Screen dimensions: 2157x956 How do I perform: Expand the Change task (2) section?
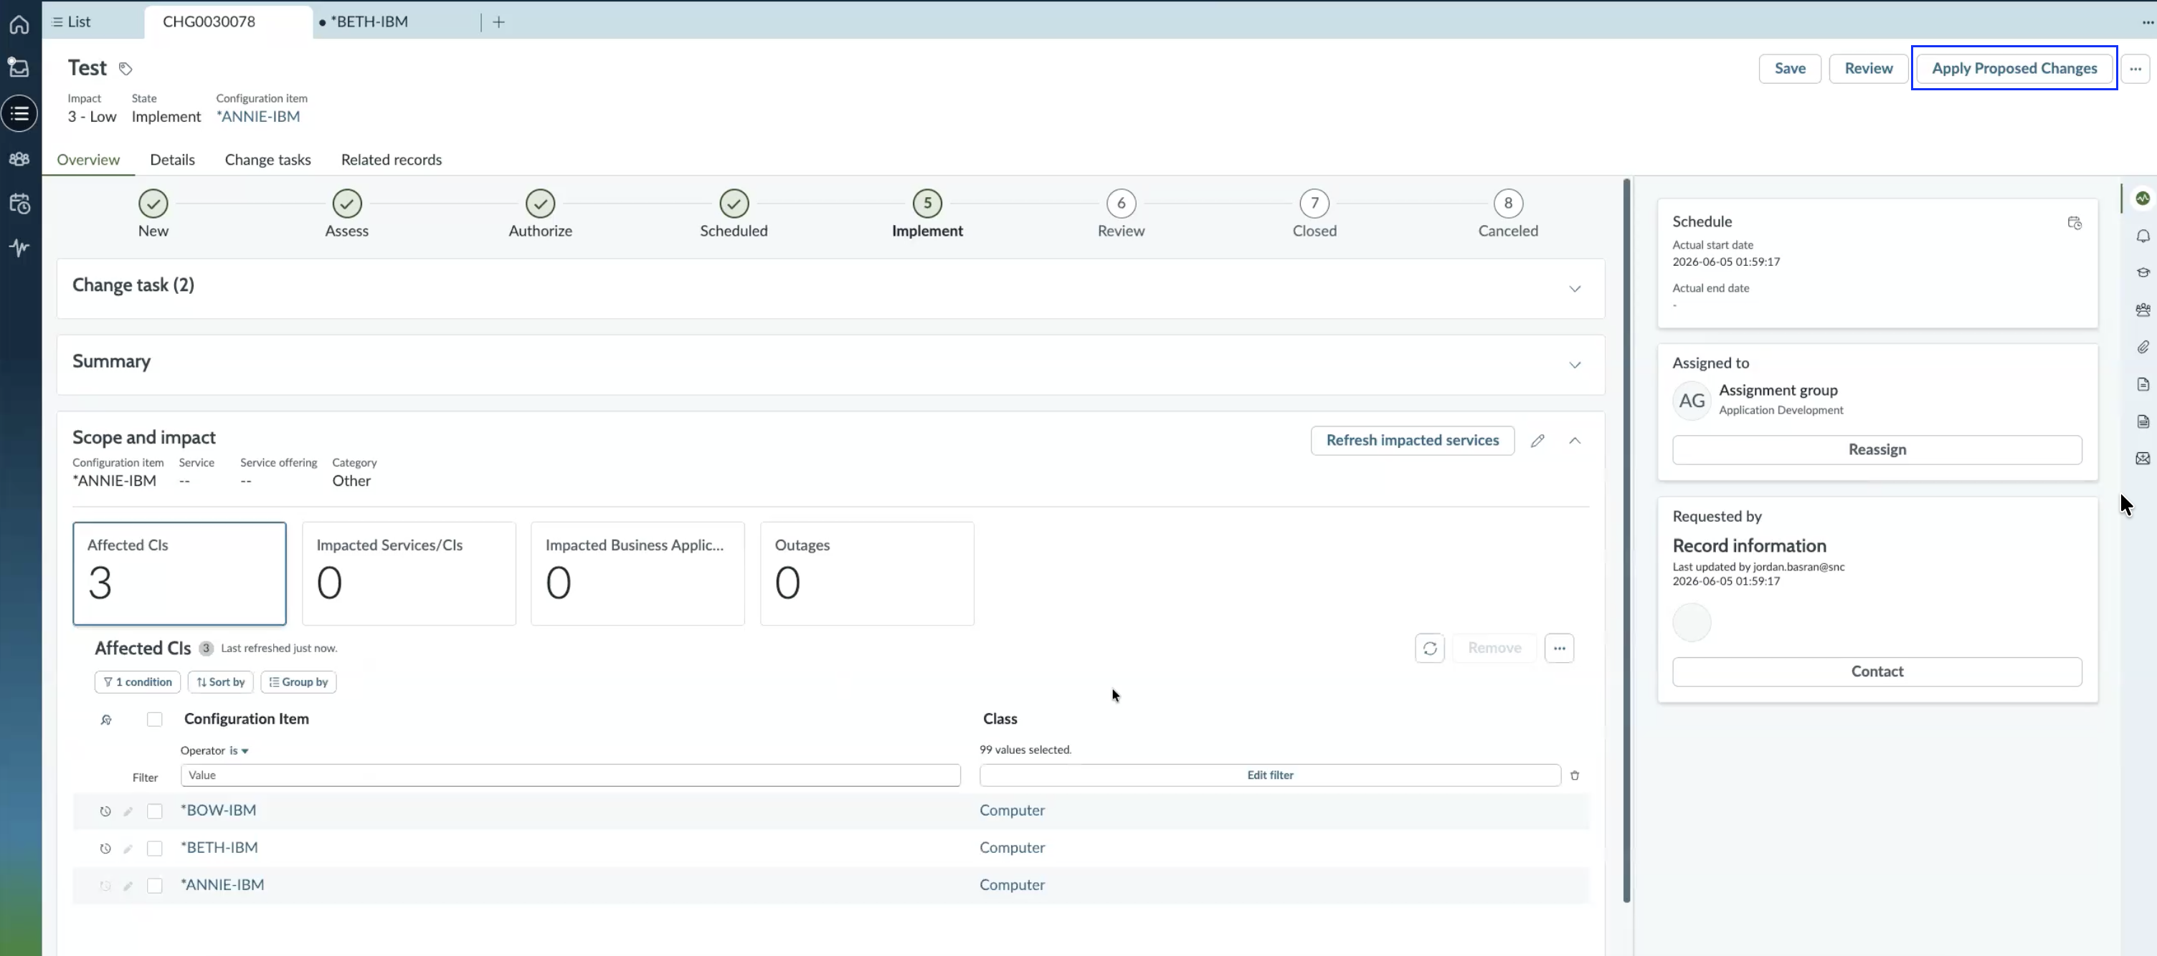pos(1574,289)
